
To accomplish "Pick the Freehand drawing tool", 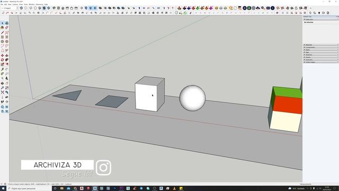I will point(7,33).
